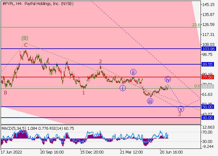218x156 pixels.
Task: Click the 20 Jun 16:00 date label
Action: 171,152
